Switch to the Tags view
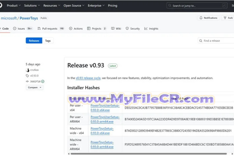Image resolution: width=234 pixels, height=156 pixels. coord(48,41)
